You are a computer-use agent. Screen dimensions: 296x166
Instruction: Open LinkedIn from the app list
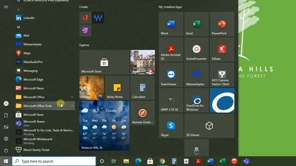(x=45, y=18)
